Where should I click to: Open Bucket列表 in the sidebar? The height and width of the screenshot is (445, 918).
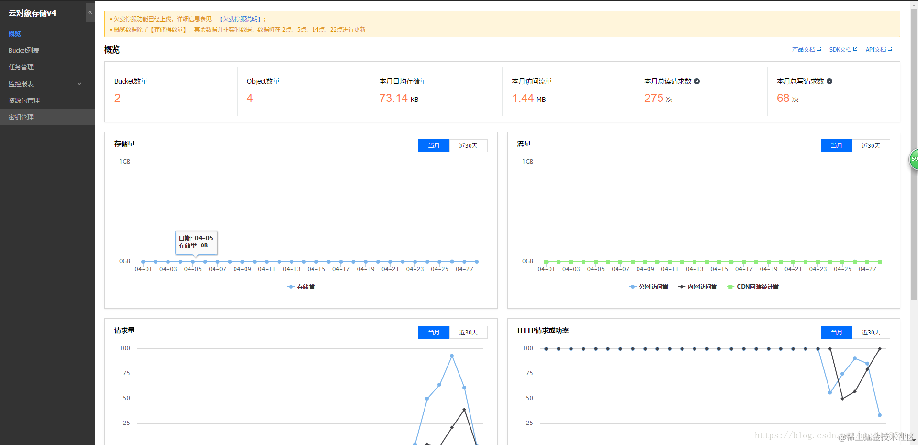pos(24,50)
